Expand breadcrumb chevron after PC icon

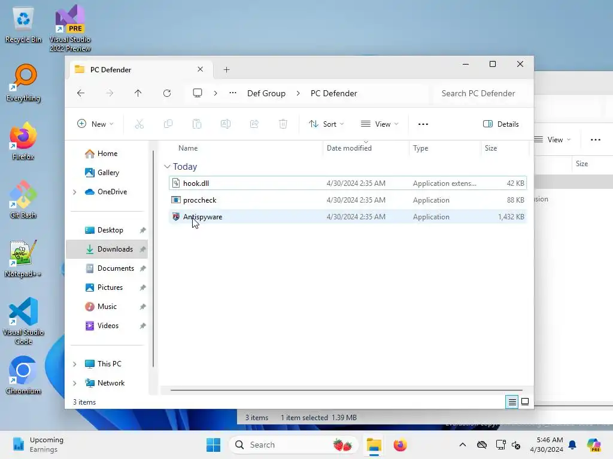click(216, 93)
